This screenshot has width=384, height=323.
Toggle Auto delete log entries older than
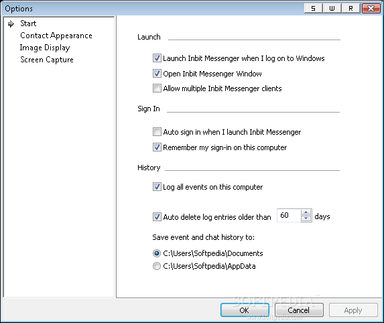[x=157, y=217]
